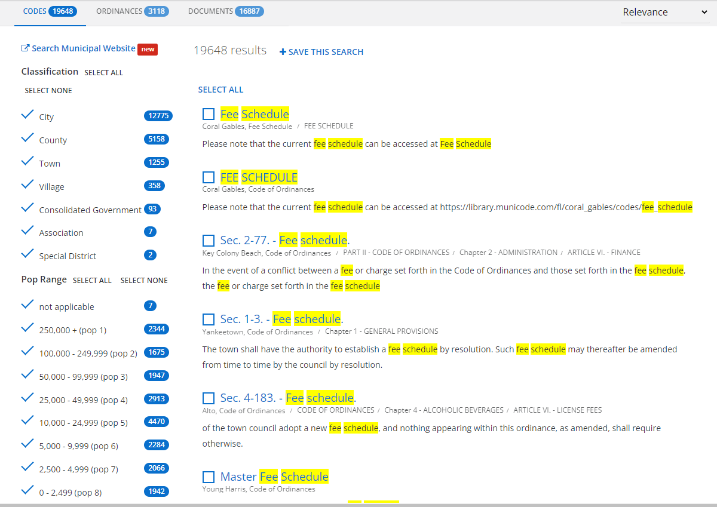The height and width of the screenshot is (507, 717).
Task: Click the 'ARTICLE VI. - FINANCE' breadcrumb
Action: coord(604,253)
